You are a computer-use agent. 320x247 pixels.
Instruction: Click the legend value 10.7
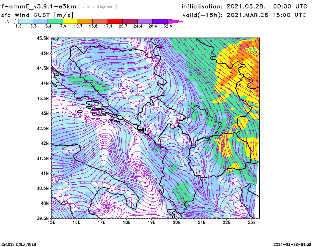(x=78, y=26)
